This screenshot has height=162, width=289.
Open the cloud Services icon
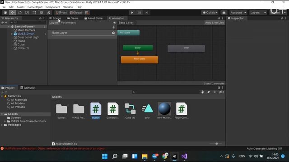[224, 13]
